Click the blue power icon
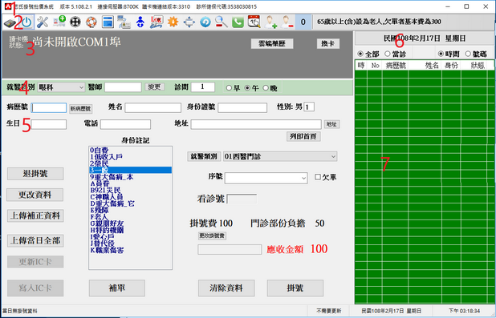 click(26, 22)
